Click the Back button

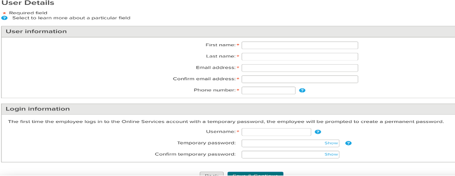coord(211,174)
